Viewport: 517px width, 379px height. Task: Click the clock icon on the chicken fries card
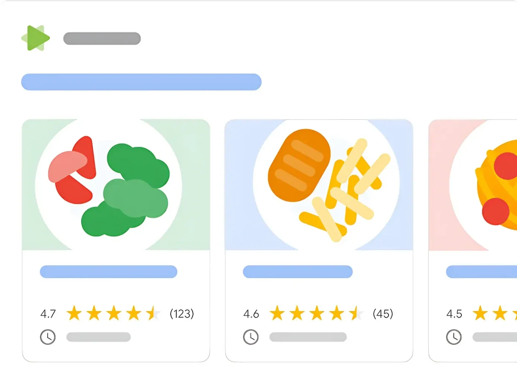click(x=251, y=337)
